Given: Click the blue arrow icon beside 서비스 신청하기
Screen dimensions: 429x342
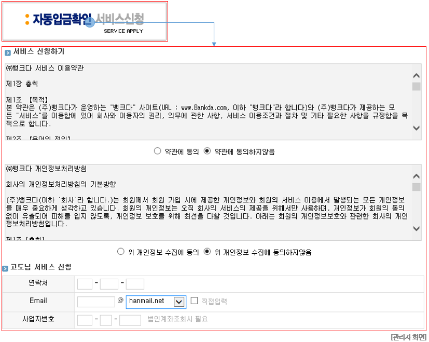Looking at the screenshot, I should click(x=8, y=52).
